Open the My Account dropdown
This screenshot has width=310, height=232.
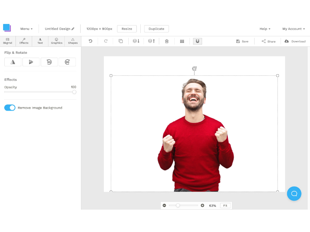point(293,29)
